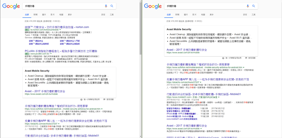Switch to 圖片 (Images) tab in right window
This screenshot has height=138, width=282.
(186, 15)
